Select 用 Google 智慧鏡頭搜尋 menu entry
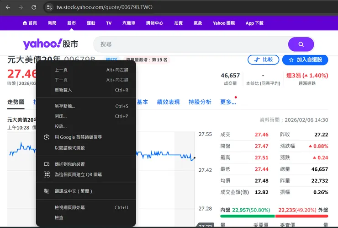The image size is (338, 228). [x=86, y=137]
